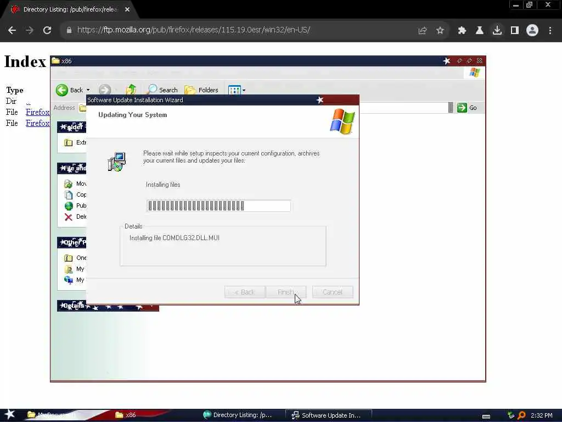Click the flask icon in the browser toolbar
Screen dimensions: 562x422
coord(479,31)
